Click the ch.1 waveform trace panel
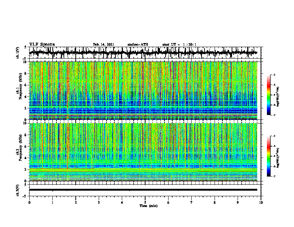This screenshot has width=294, height=227. 145,53
